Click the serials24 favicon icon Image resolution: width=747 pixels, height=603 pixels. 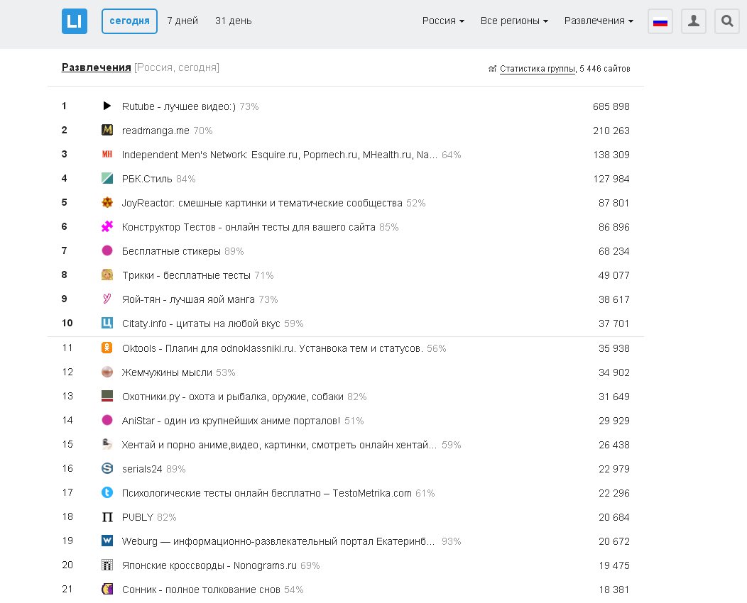coord(107,469)
